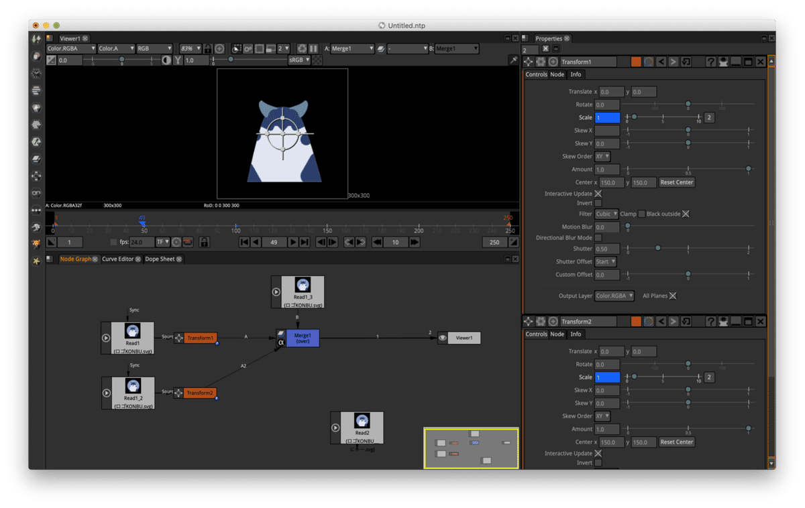Open the Transform tools in the left toolbar
The image size is (805, 508).
click(x=36, y=176)
